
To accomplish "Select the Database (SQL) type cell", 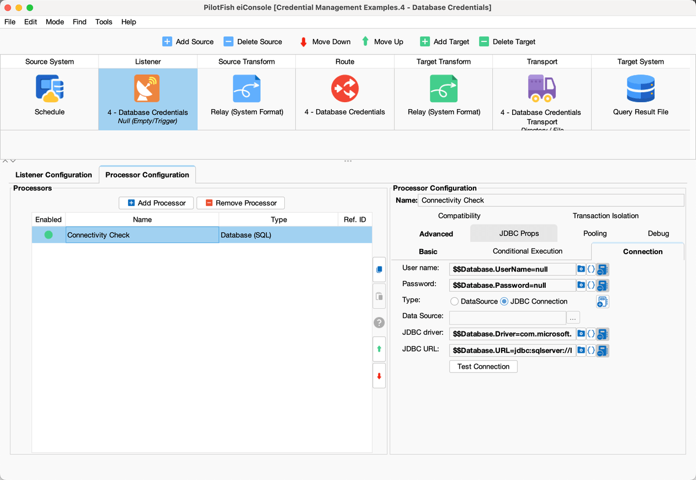I will pyautogui.click(x=278, y=235).
